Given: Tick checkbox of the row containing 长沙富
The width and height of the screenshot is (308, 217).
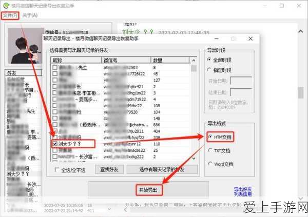Looking at the screenshot, I should (55, 156).
